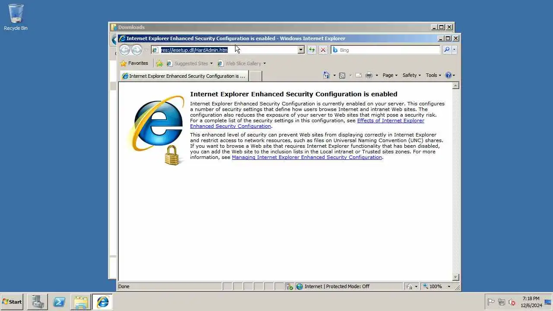Expand the Help button dropdown arrow

[454, 75]
